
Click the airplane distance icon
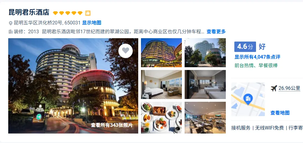click(x=274, y=88)
